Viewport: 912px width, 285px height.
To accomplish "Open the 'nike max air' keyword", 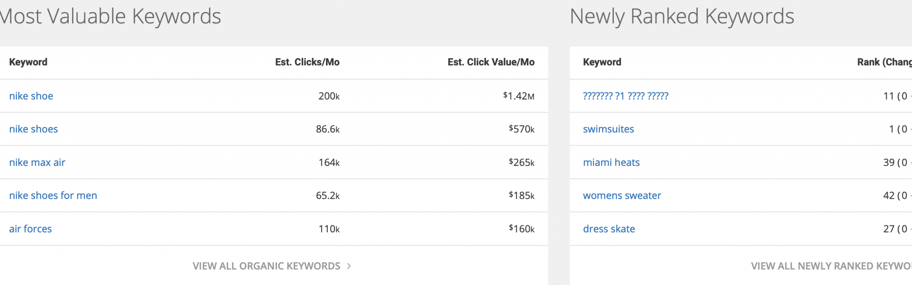I will (x=37, y=162).
